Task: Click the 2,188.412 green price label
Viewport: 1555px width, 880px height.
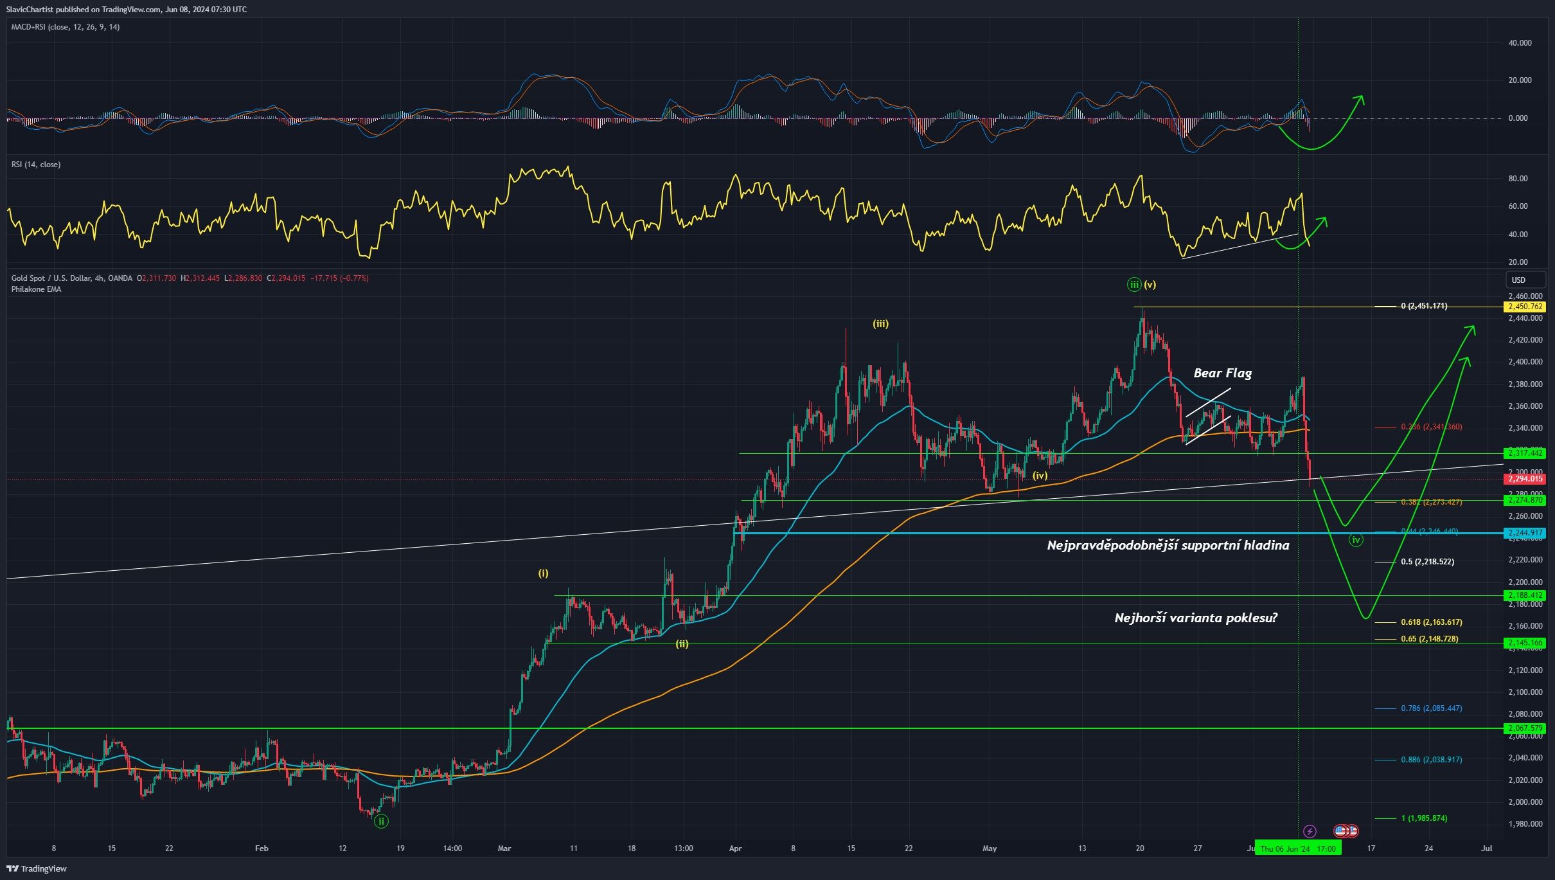Action: pos(1525,595)
